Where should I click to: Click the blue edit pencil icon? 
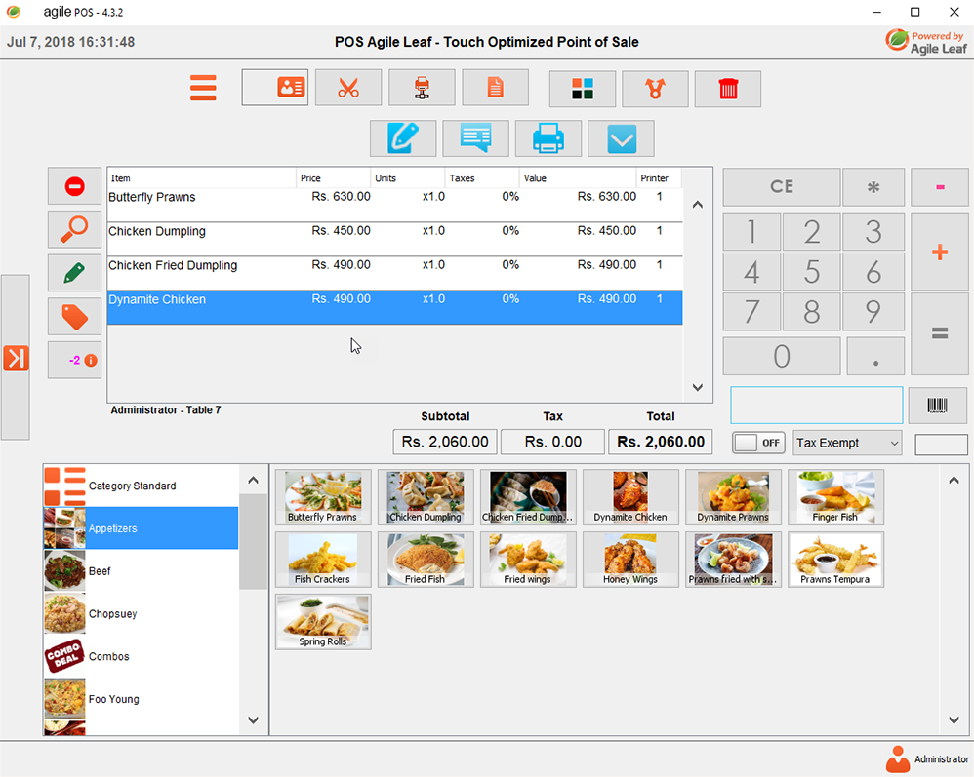click(403, 138)
